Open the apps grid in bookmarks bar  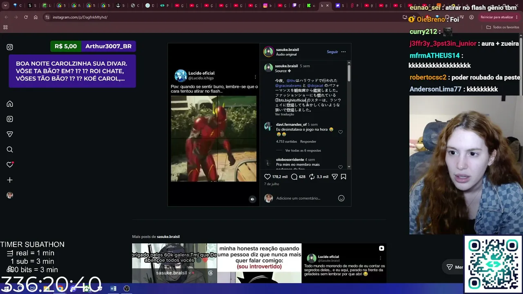click(5, 27)
